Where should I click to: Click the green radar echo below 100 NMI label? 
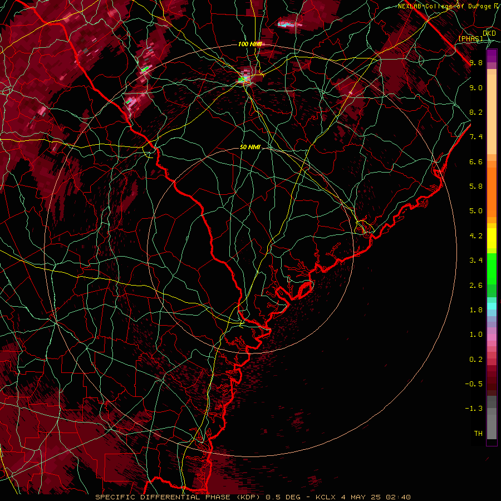pyautogui.click(x=243, y=78)
